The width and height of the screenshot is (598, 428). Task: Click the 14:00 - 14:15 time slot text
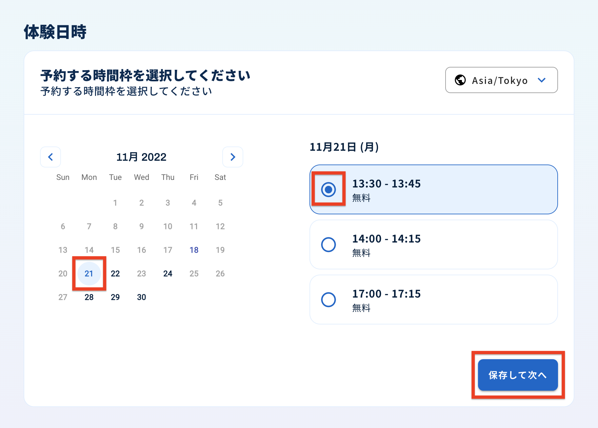click(386, 239)
